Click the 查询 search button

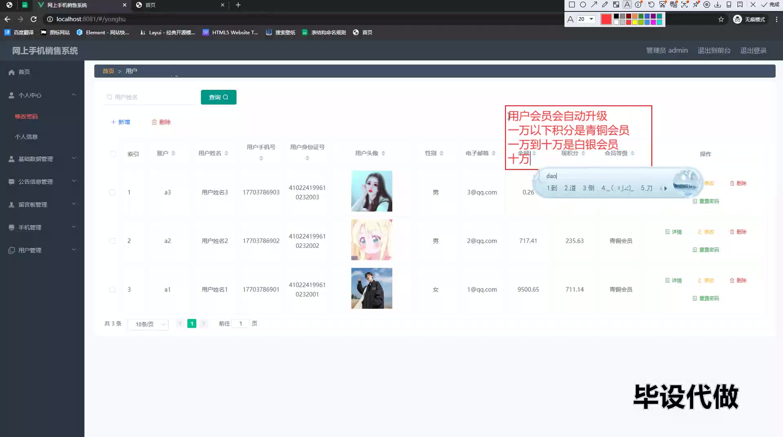point(219,97)
